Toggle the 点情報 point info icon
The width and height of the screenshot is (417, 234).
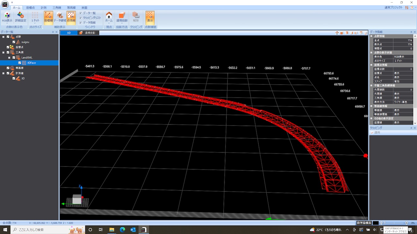(x=71, y=17)
